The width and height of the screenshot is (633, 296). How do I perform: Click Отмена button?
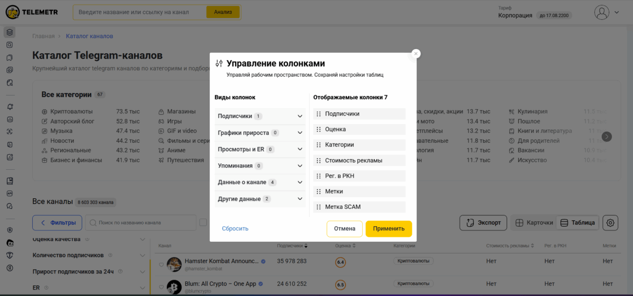click(x=344, y=229)
